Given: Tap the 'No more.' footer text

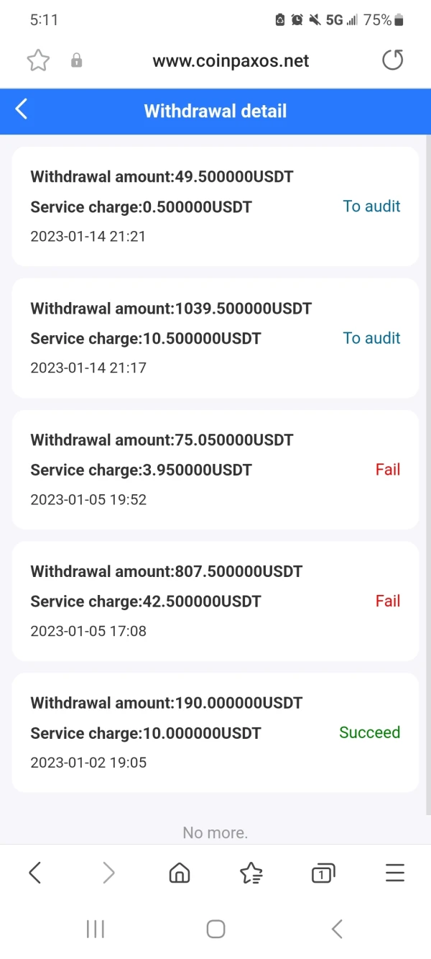Looking at the screenshot, I should coord(215,832).
